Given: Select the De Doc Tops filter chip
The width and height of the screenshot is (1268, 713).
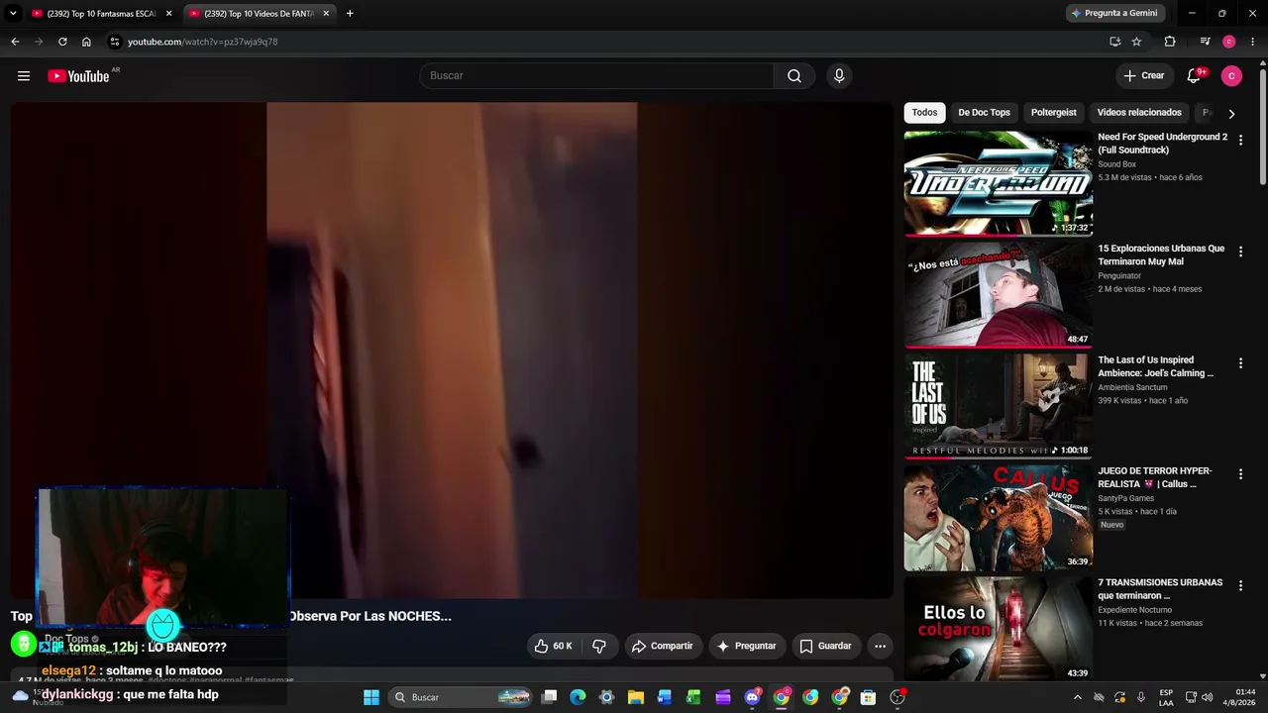Looking at the screenshot, I should pyautogui.click(x=984, y=113).
